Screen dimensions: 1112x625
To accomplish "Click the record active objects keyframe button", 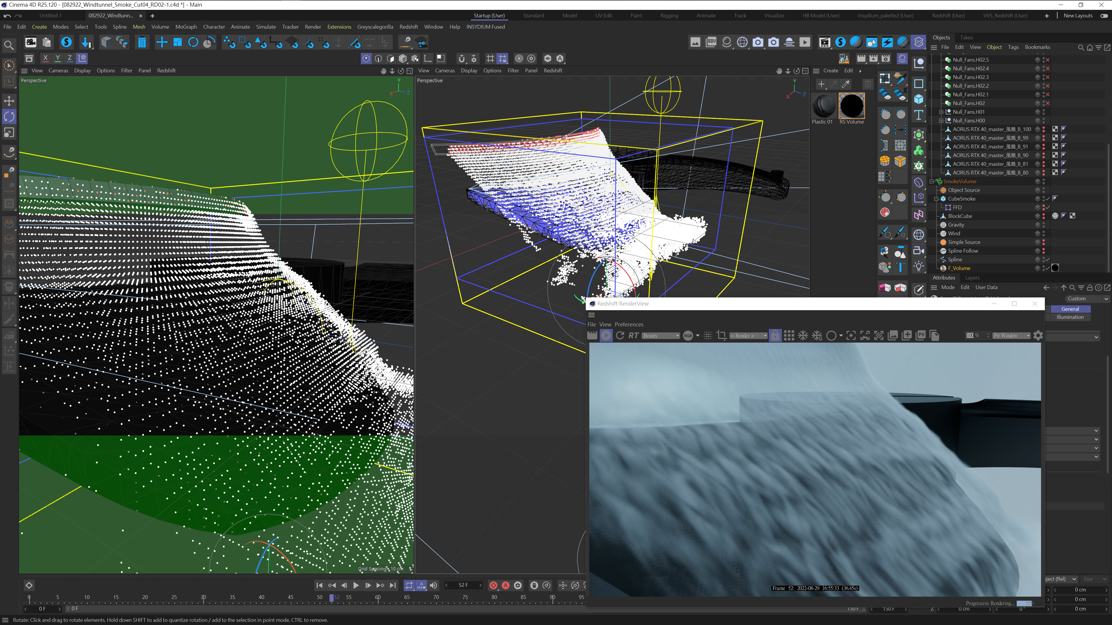I will tap(493, 585).
